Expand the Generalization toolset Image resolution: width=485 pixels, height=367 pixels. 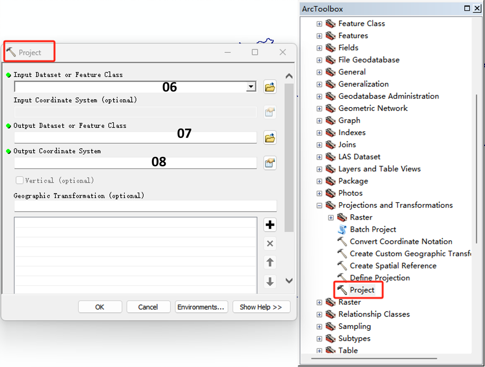pos(319,84)
